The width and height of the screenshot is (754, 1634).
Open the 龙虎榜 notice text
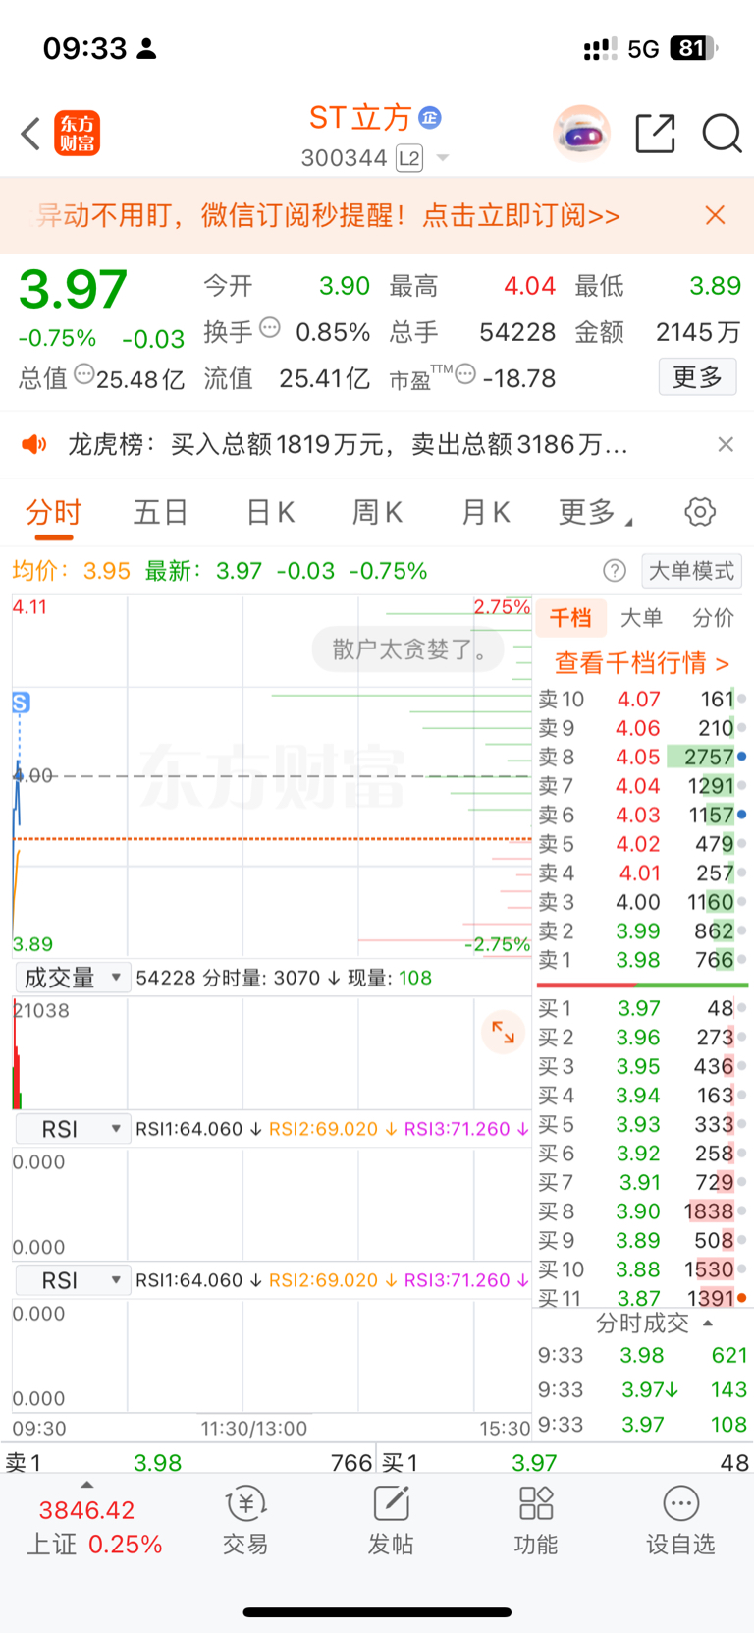pos(348,445)
